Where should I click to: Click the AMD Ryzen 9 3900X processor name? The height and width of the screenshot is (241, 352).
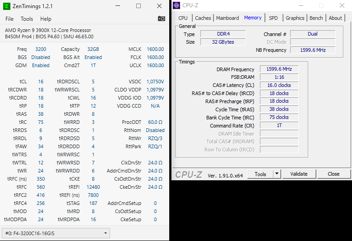48,30
